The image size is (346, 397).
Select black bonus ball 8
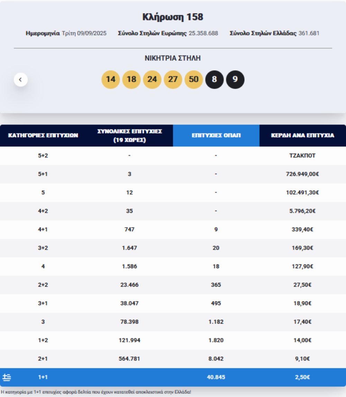[x=215, y=80]
